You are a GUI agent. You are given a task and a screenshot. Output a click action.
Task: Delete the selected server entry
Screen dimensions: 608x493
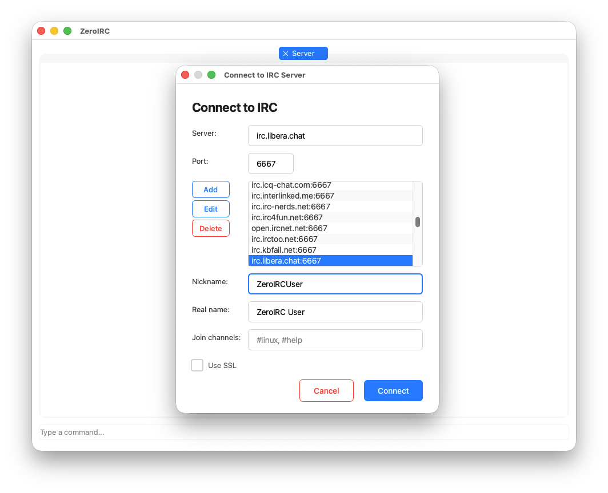(x=210, y=228)
